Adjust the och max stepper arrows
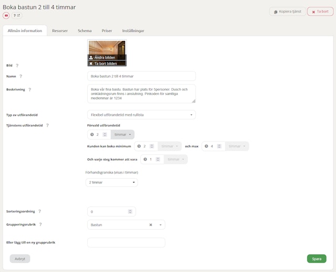This screenshot has width=336, height=272. coord(219,146)
